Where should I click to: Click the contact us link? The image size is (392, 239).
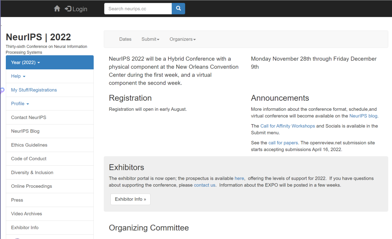pyautogui.click(x=204, y=185)
